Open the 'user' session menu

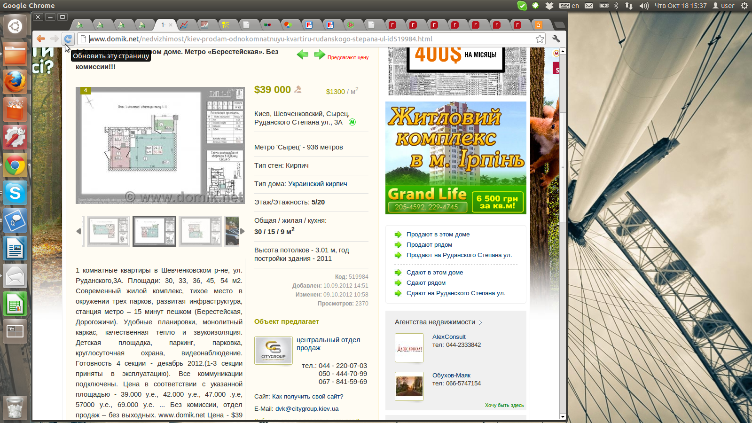tap(723, 6)
